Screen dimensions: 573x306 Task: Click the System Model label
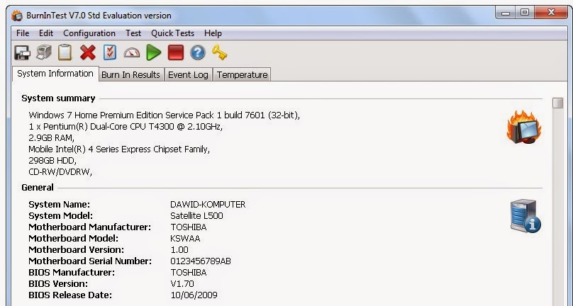61,216
